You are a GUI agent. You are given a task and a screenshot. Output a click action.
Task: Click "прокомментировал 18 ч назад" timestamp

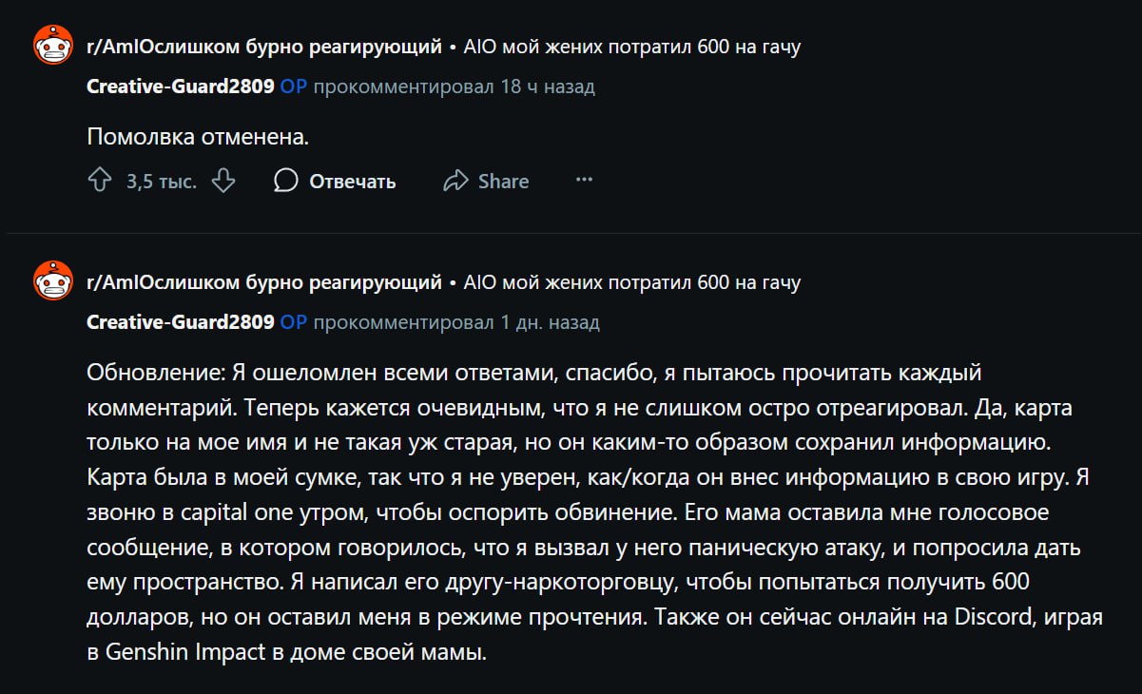pyautogui.click(x=454, y=87)
